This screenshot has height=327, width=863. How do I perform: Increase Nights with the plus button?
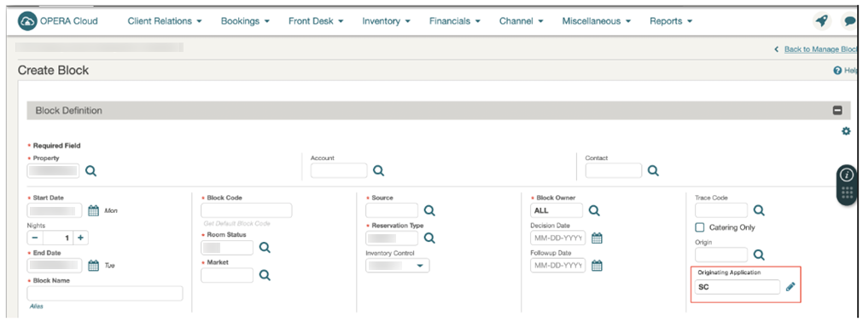tap(80, 238)
